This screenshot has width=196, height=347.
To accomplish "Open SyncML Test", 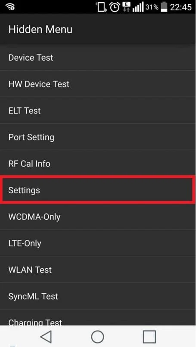I will pos(98,296).
